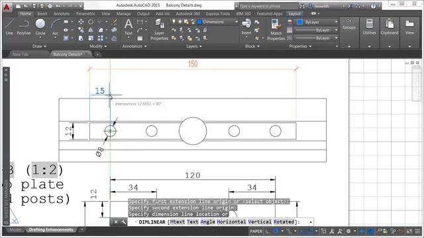This screenshot has height=238, width=424.
Task: Select the Arc draw tool
Action: click(55, 26)
